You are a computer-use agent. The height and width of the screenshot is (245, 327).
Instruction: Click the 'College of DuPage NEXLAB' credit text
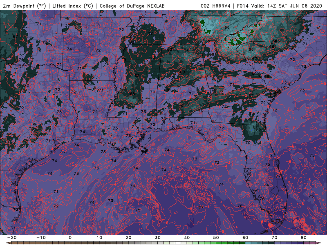[132, 6]
